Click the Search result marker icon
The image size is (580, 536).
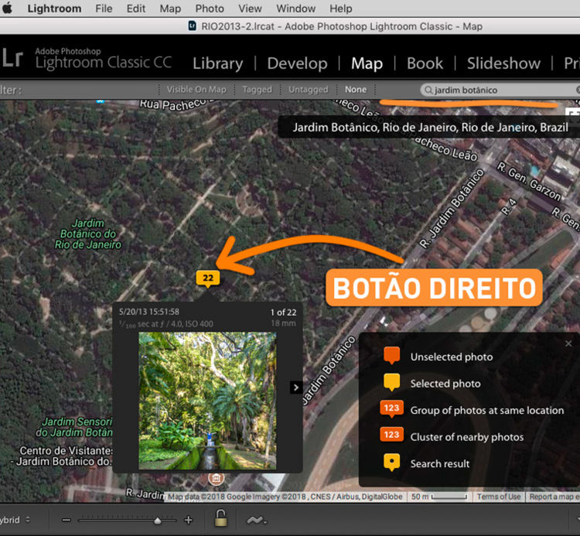click(x=392, y=463)
